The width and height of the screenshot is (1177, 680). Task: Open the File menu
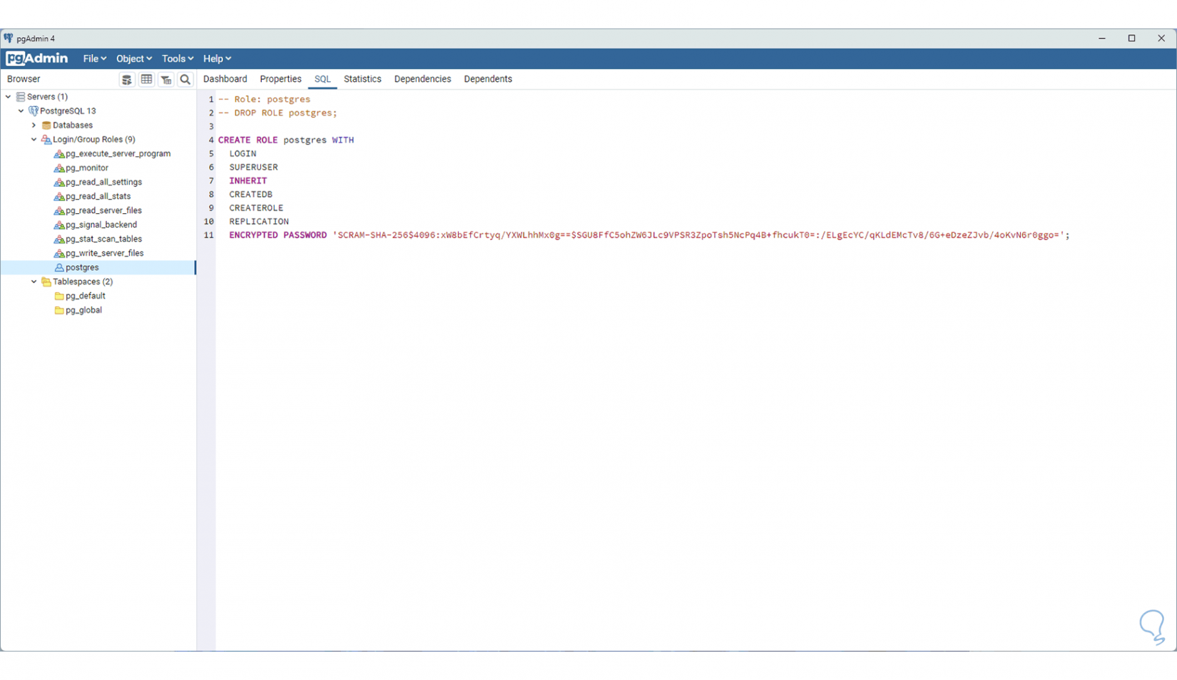point(94,58)
